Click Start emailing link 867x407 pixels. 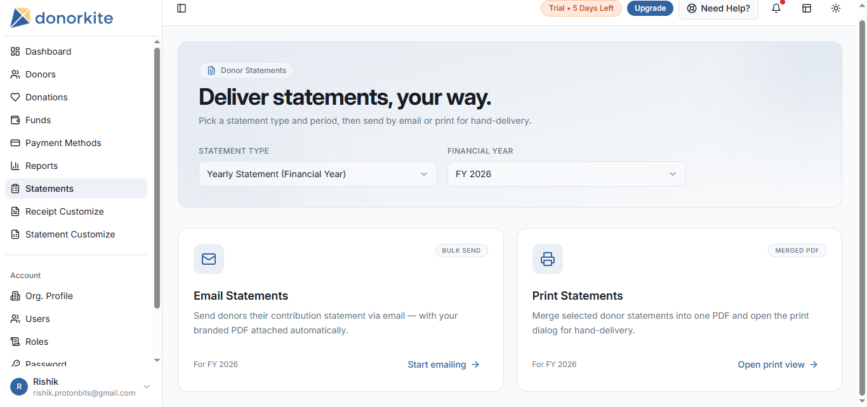click(x=444, y=364)
